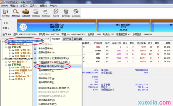Open the 备份分区 backup partition tool
Screen dimensions: 173x106
pos(76,13)
